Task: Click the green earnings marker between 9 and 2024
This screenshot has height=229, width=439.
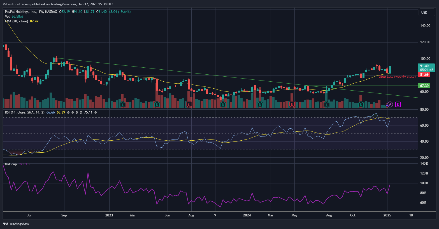Action: click(x=223, y=105)
